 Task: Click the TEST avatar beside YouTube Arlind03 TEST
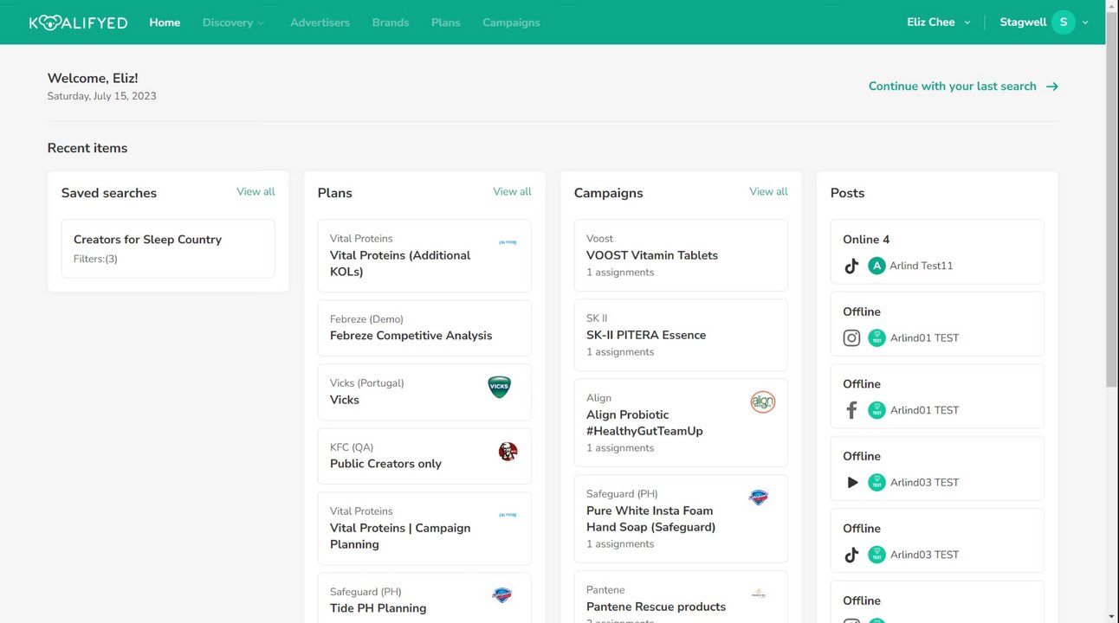coord(876,483)
